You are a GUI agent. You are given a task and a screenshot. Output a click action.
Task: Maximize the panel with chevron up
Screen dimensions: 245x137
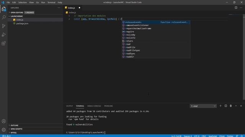[236, 106]
